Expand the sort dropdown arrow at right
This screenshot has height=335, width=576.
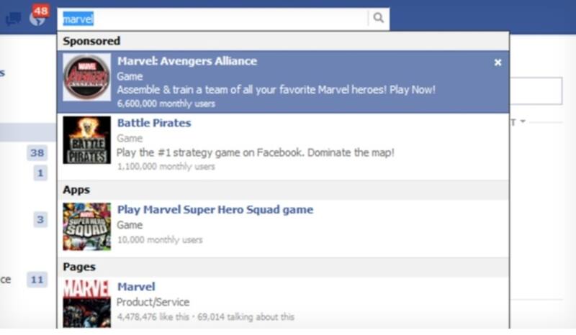click(x=522, y=123)
